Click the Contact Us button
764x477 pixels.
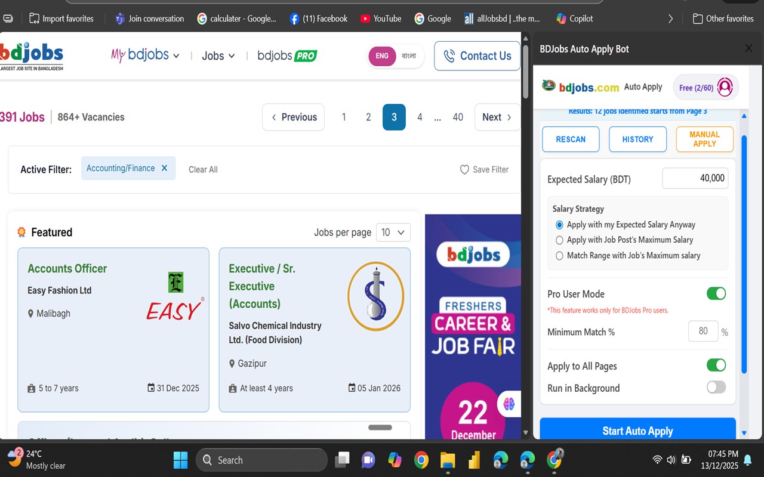point(477,56)
